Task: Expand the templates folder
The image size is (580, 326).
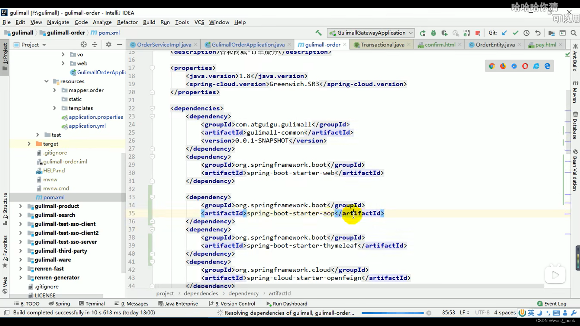Action: coord(55,108)
